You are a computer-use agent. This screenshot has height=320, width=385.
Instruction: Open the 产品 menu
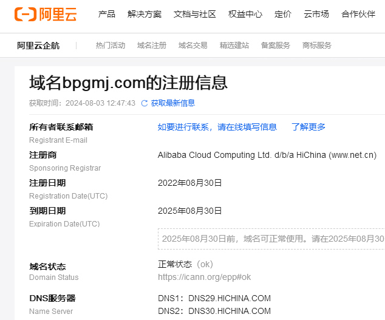pos(107,14)
